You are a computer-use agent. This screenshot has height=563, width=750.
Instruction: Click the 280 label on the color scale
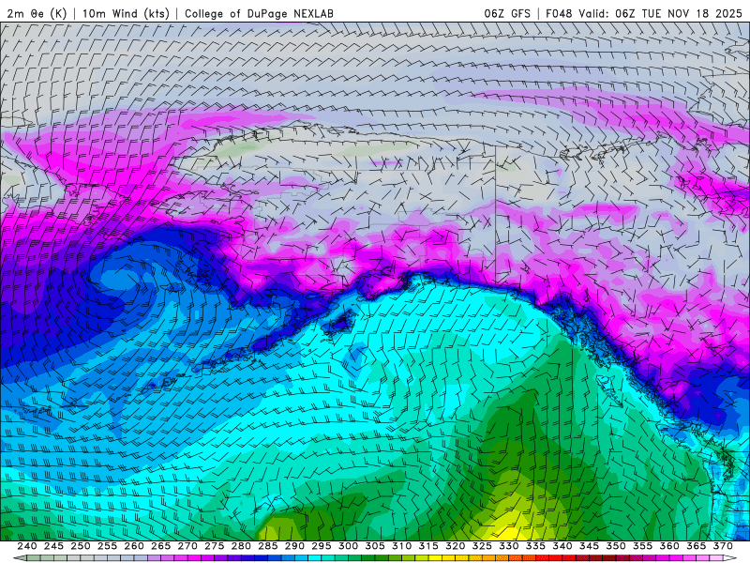(x=241, y=546)
